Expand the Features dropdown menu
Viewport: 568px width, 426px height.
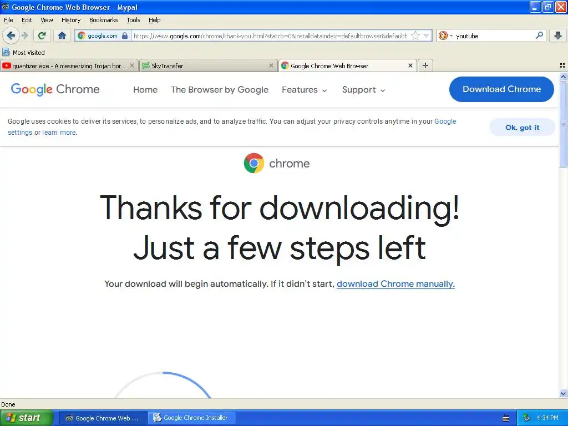305,90
